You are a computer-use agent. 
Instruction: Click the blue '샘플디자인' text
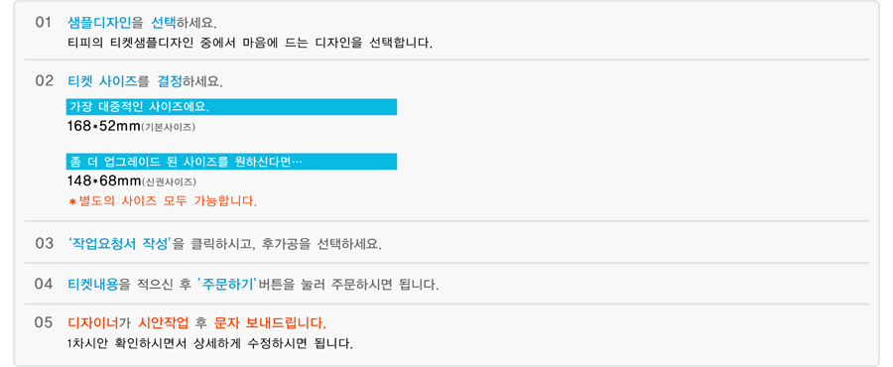point(99,23)
